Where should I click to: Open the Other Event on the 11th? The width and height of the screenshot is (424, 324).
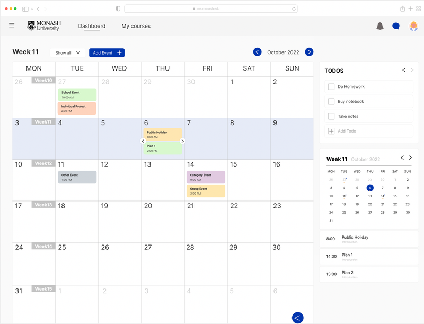coord(77,177)
